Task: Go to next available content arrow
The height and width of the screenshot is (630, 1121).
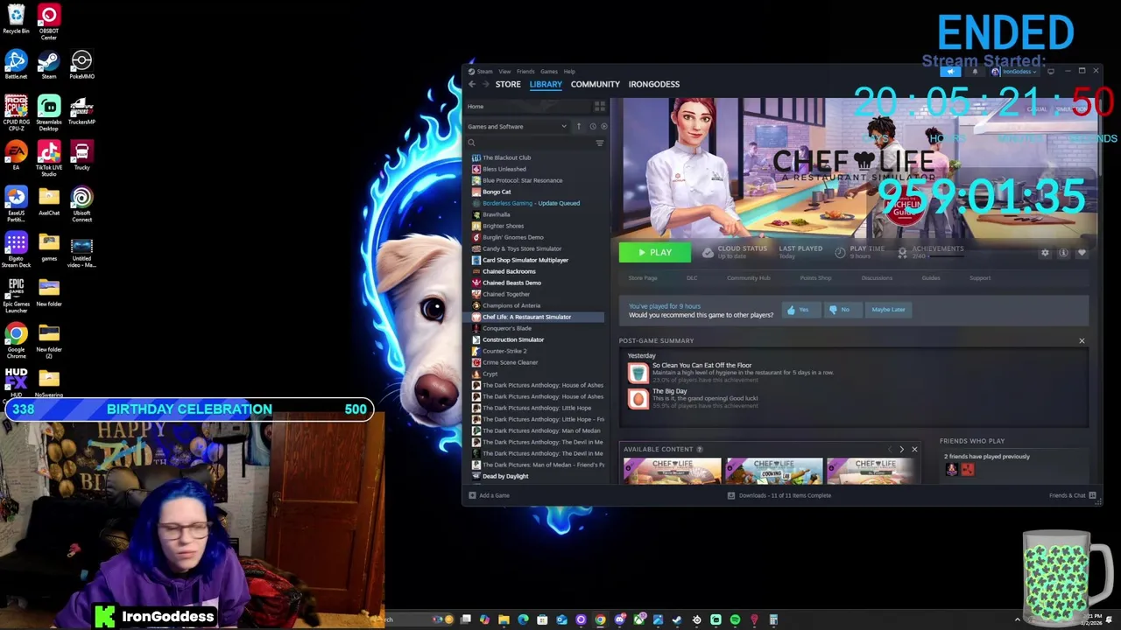Action: (902, 450)
